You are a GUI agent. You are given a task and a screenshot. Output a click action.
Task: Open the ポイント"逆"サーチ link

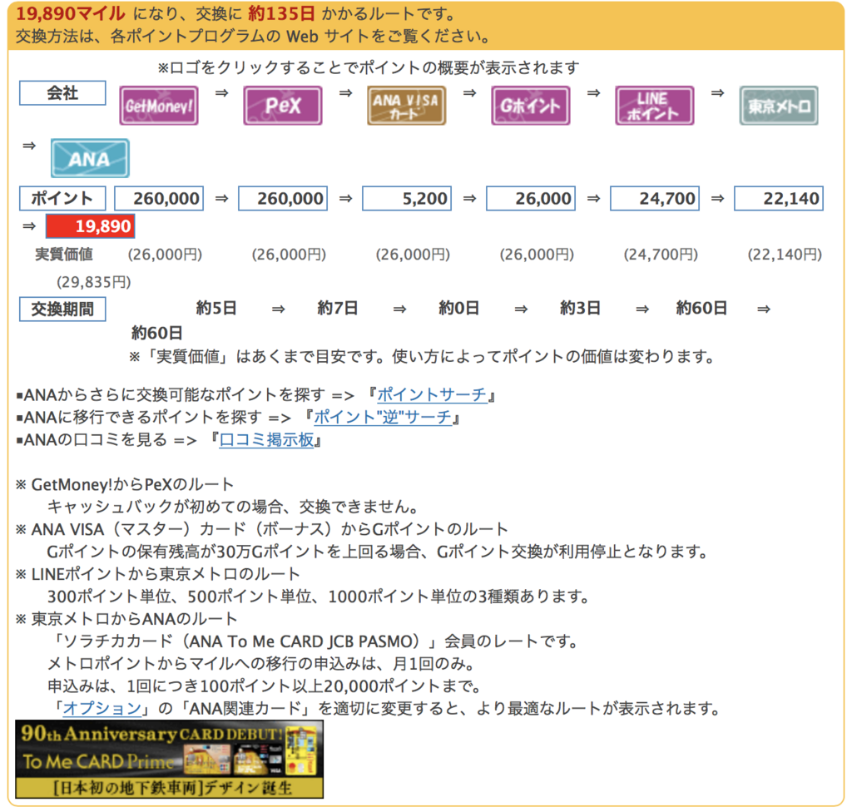click(x=383, y=418)
